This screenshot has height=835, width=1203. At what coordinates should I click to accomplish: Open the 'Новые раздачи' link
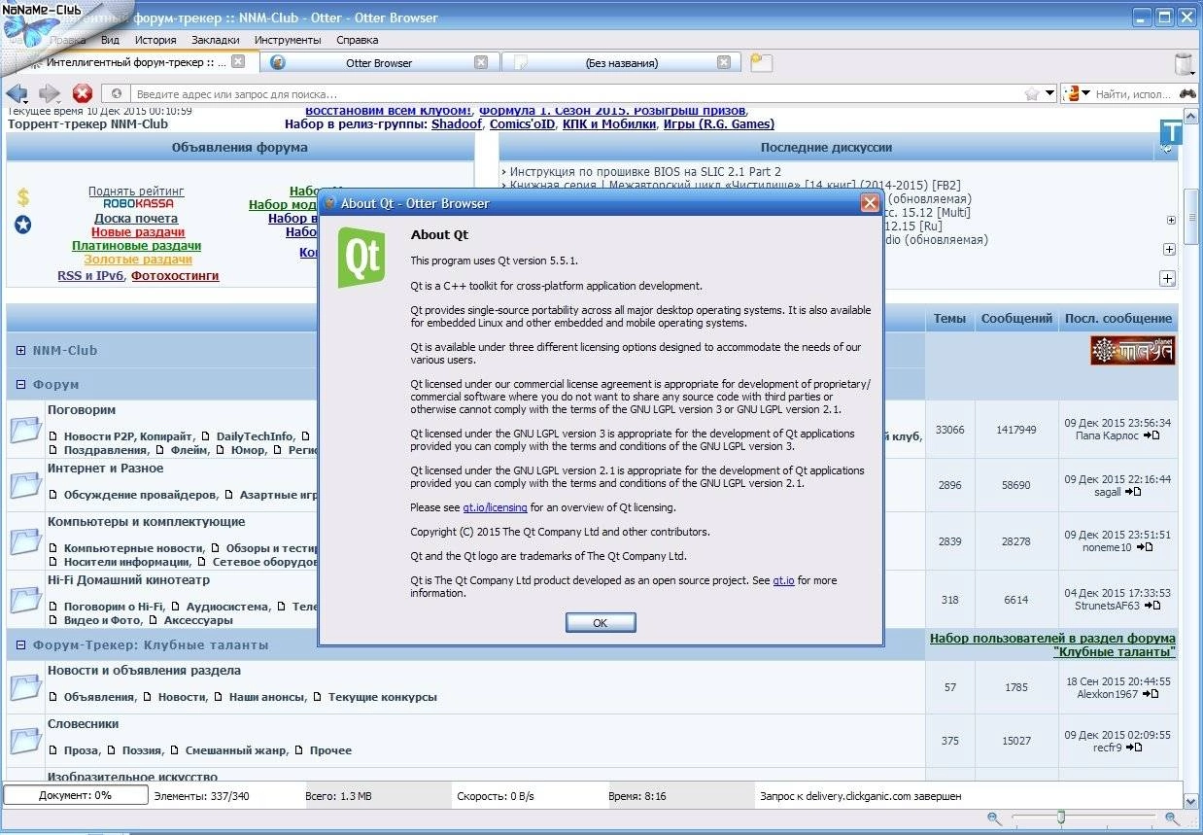coord(138,232)
